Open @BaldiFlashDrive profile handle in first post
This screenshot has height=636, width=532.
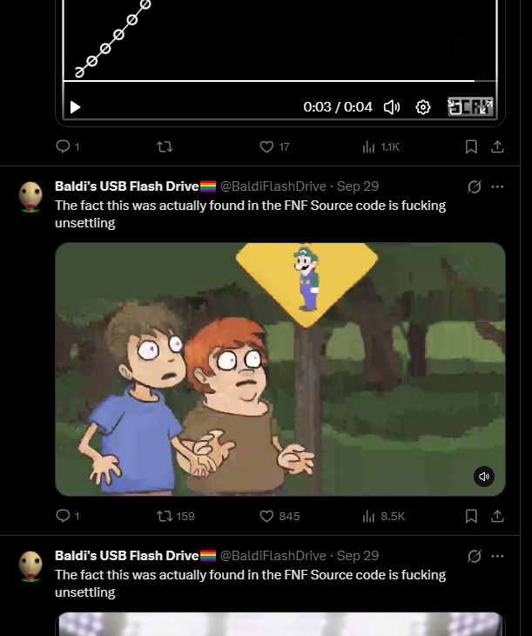[273, 186]
